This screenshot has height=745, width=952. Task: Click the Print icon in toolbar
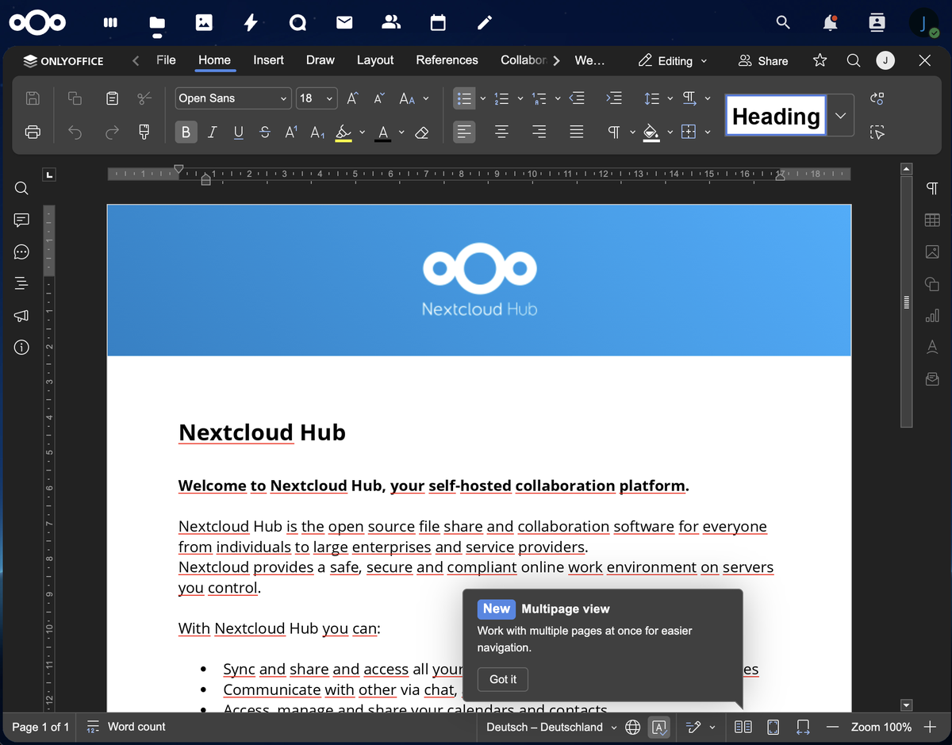(x=33, y=132)
